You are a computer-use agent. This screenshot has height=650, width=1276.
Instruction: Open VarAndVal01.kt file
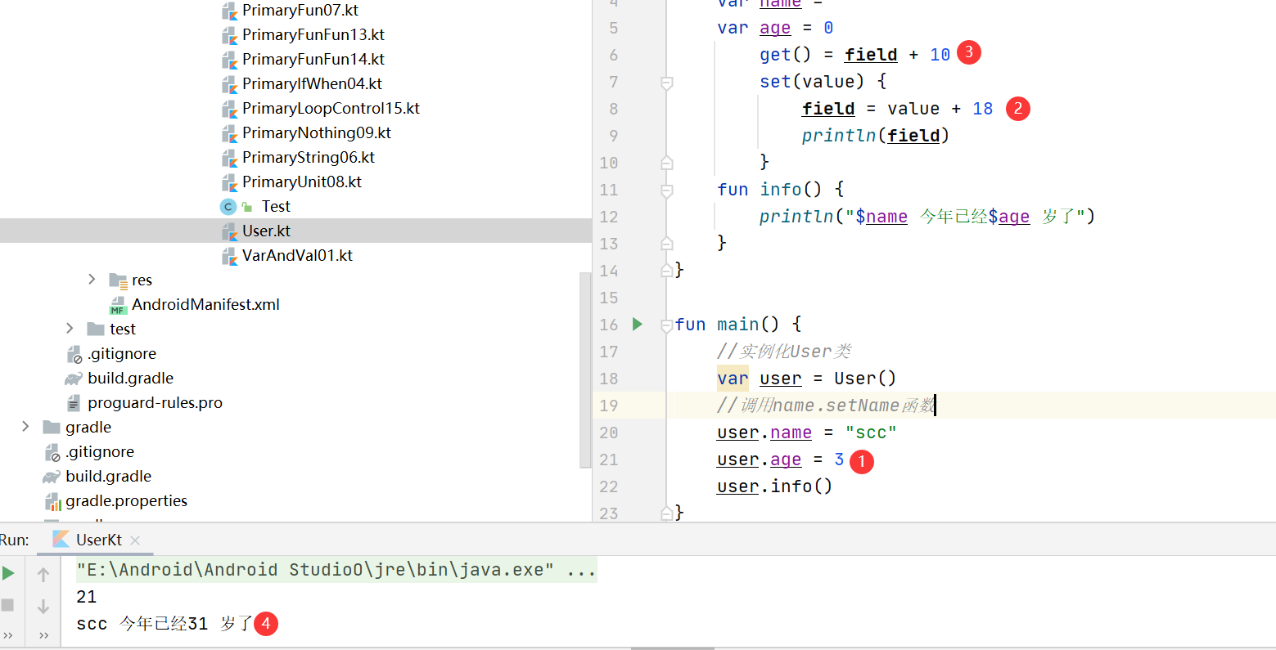point(297,256)
